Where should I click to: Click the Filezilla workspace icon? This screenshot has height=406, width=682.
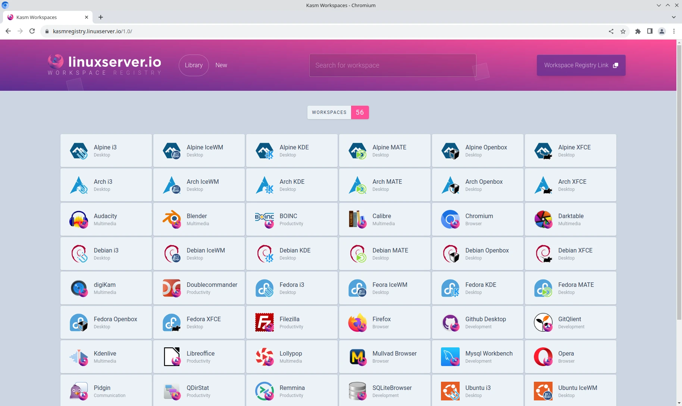pos(265,322)
